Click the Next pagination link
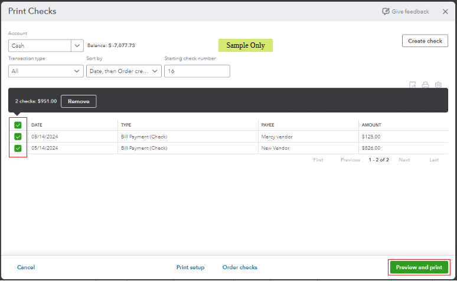 404,160
